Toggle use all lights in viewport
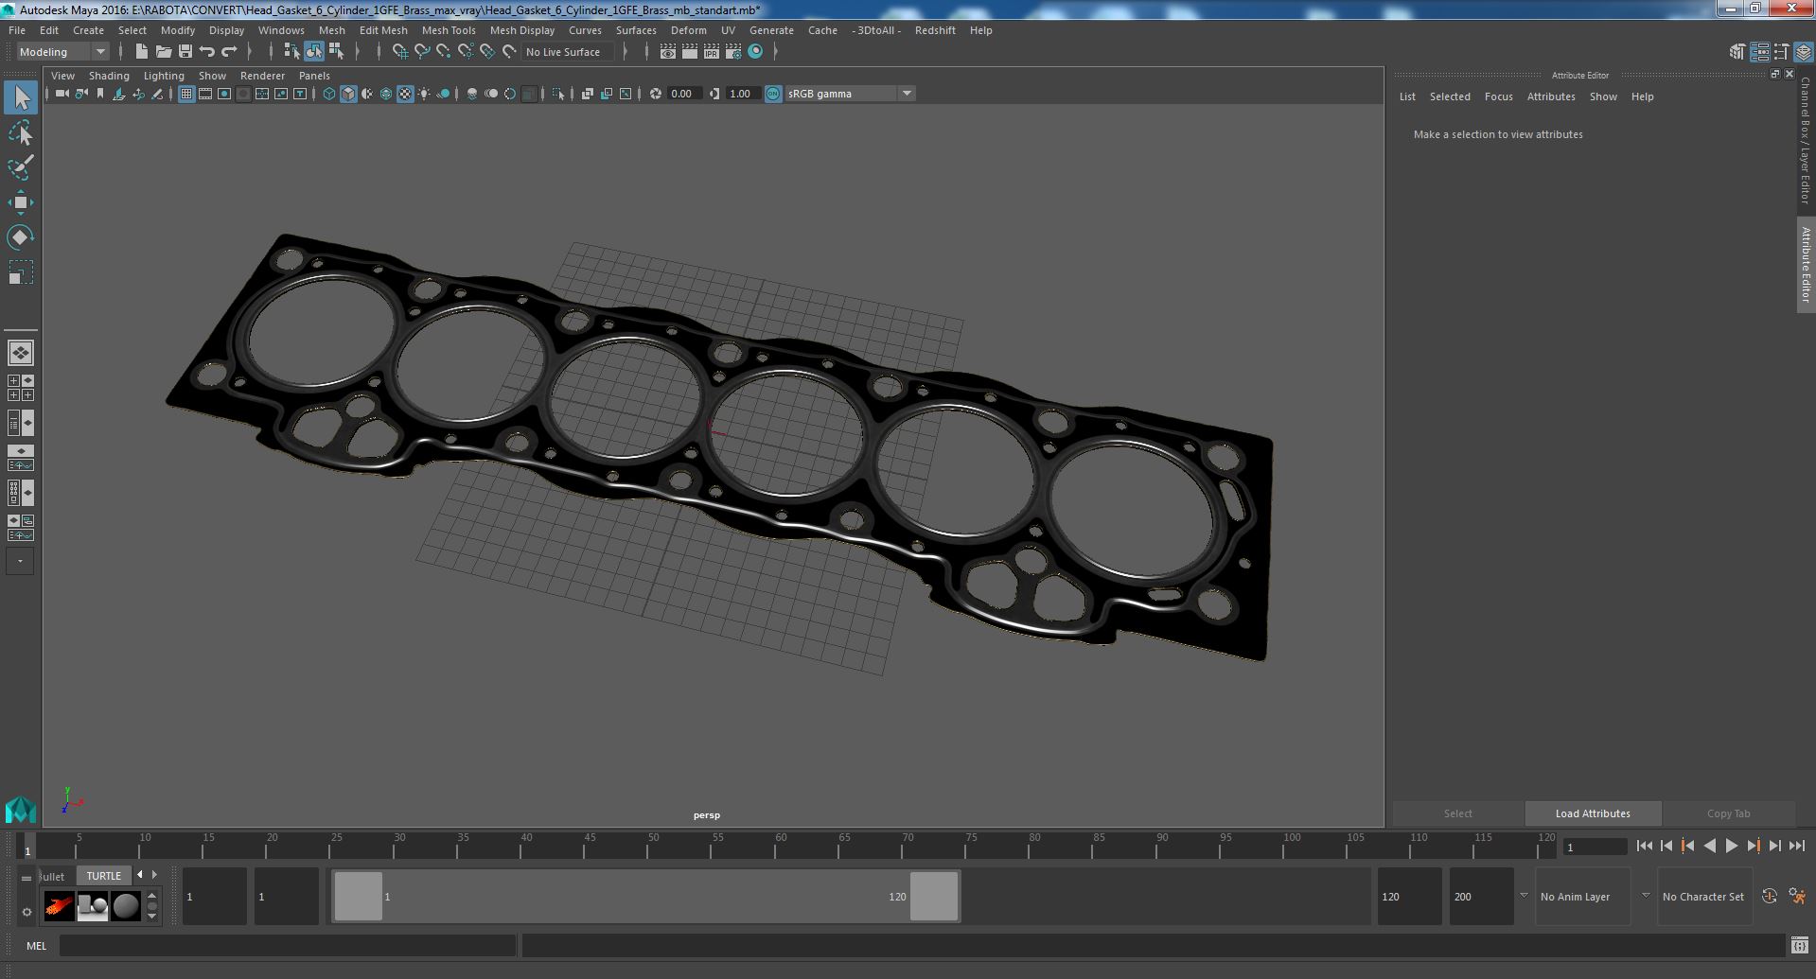Screen dimensions: 1816x979 pyautogui.click(x=424, y=94)
